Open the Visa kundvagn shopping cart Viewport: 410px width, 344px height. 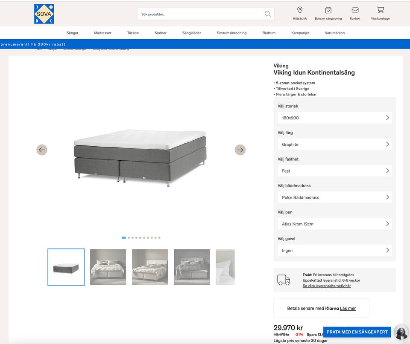[380, 10]
